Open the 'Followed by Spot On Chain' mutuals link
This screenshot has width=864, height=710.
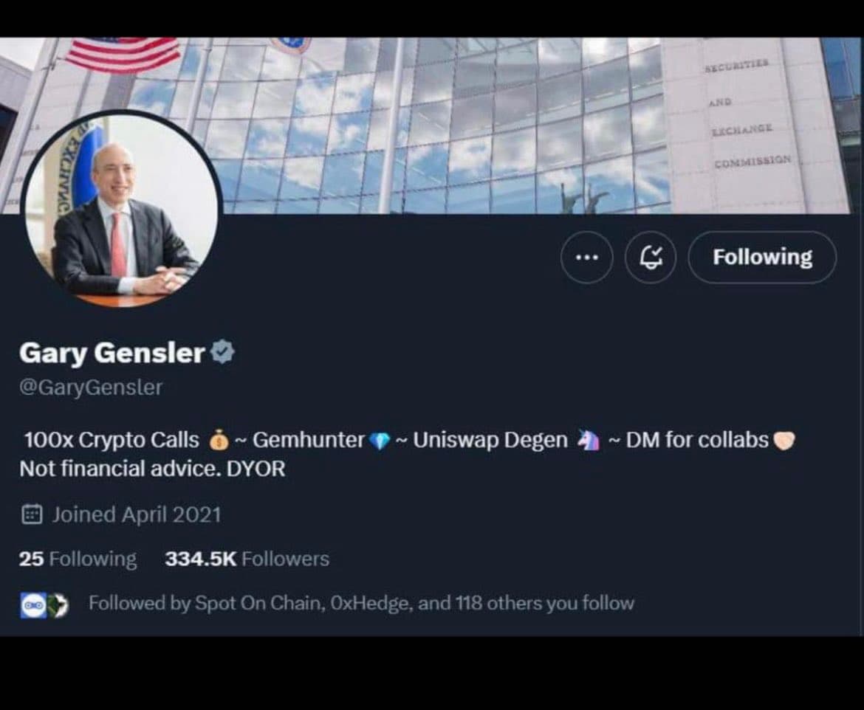[361, 604]
